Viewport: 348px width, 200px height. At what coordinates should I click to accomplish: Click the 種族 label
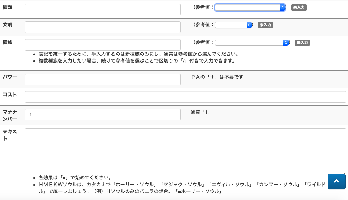[8, 42]
